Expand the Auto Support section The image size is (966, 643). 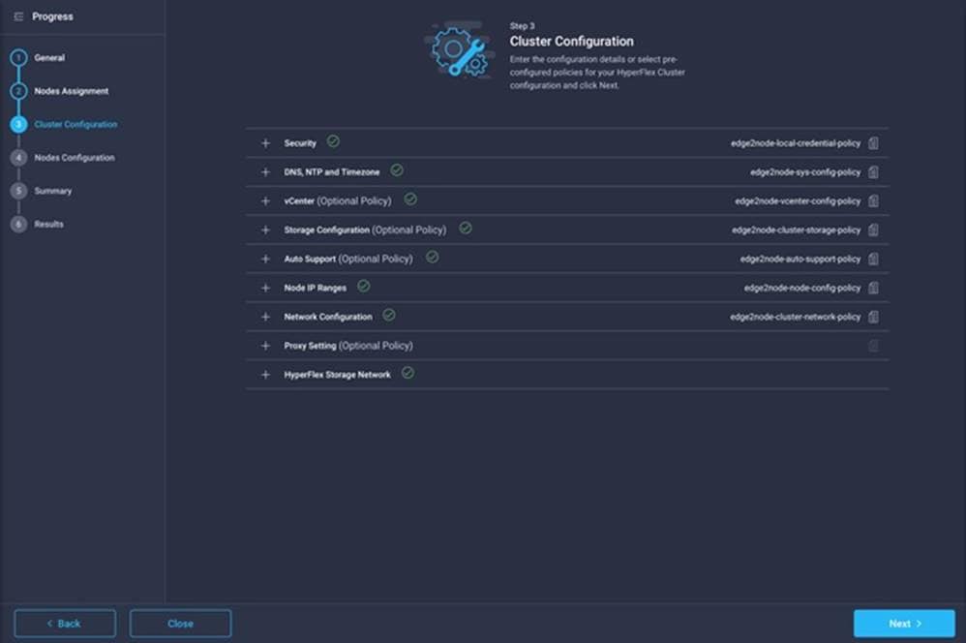point(265,259)
